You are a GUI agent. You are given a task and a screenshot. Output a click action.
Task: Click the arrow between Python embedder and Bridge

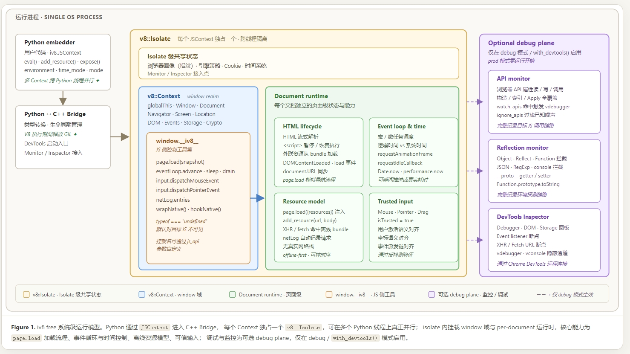[x=63, y=99]
